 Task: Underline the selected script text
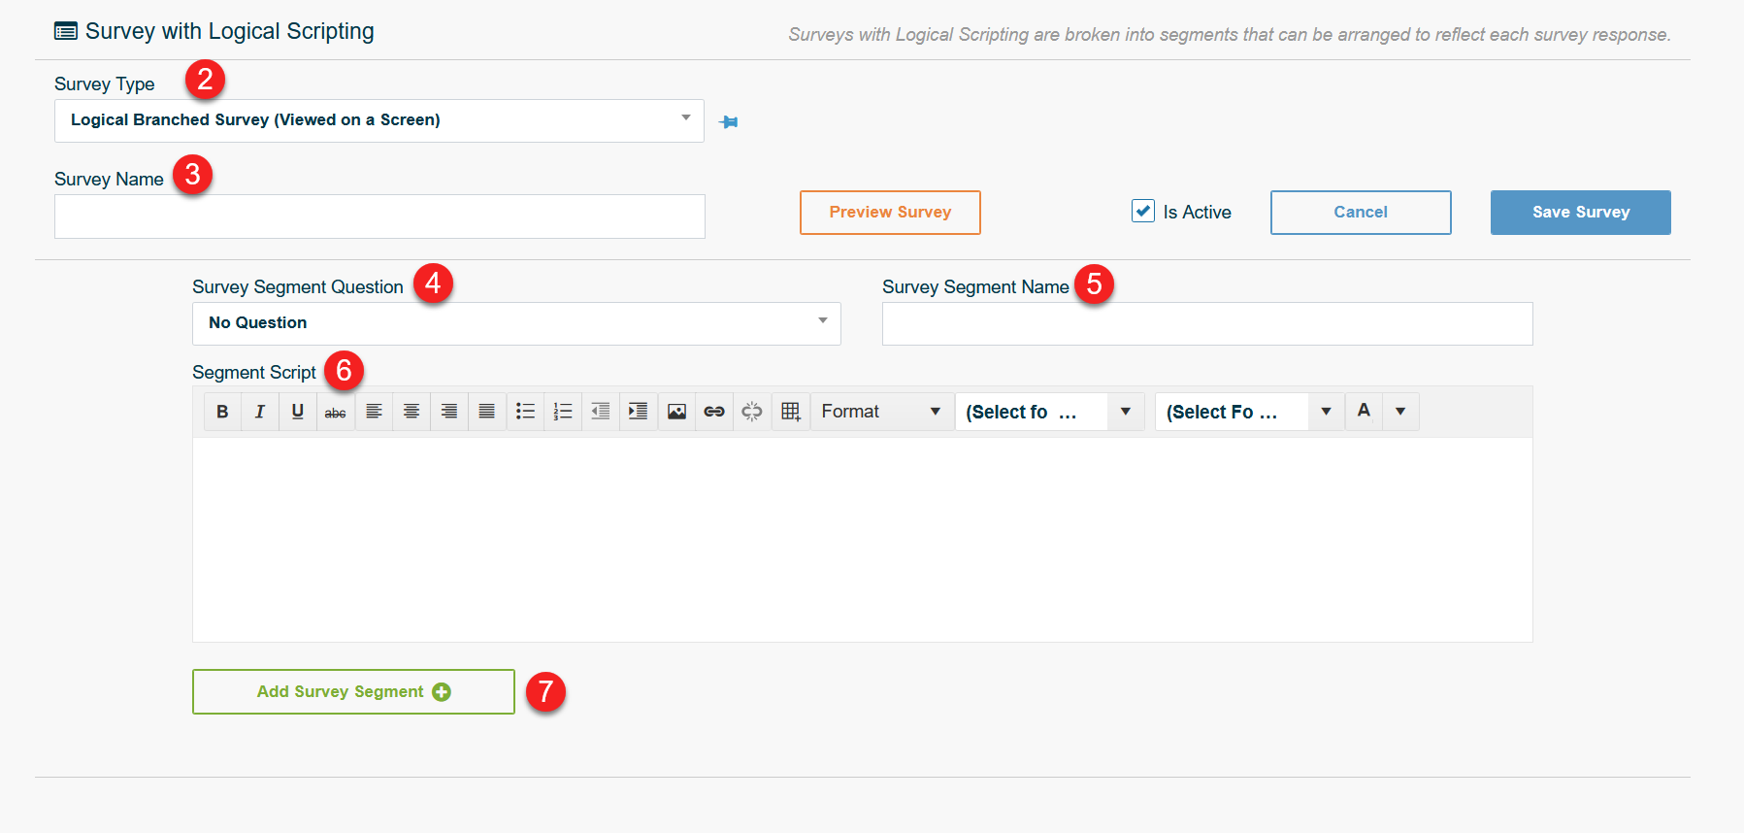298,412
